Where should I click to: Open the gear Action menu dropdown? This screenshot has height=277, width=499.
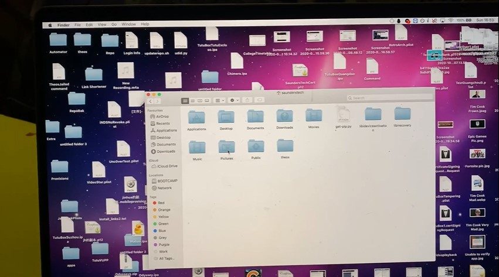pyautogui.click(x=234, y=100)
